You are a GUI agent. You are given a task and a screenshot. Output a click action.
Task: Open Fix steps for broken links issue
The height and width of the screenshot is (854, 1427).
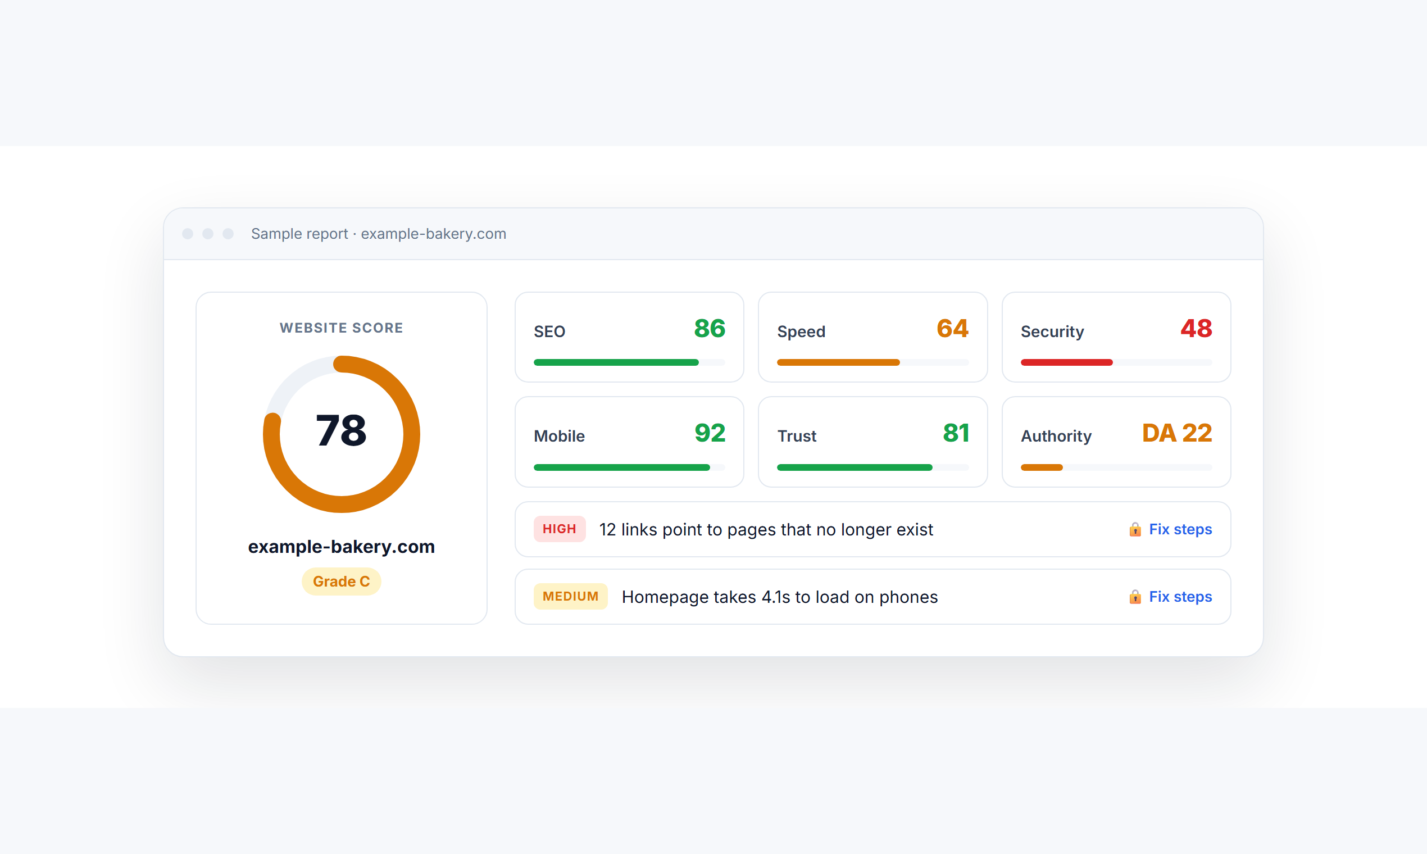tap(1180, 529)
